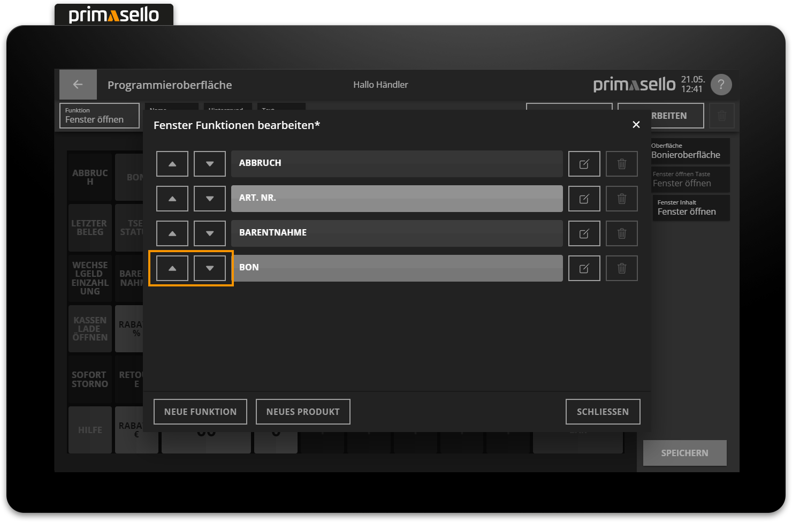The width and height of the screenshot is (792, 522).
Task: Move ART. NR. up one position
Action: pos(172,198)
